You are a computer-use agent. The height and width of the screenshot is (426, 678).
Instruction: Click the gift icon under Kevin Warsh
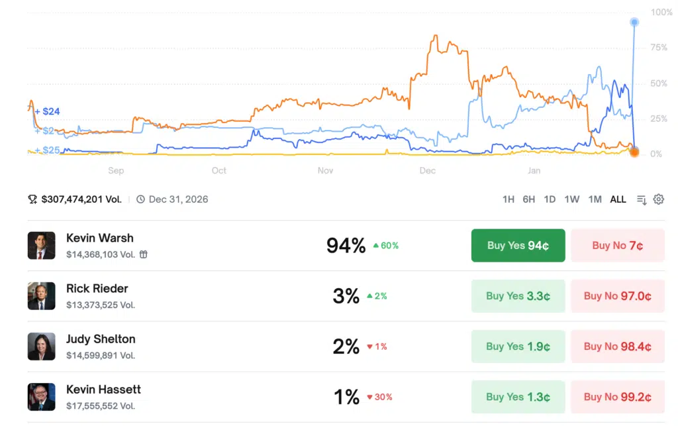pyautogui.click(x=143, y=254)
